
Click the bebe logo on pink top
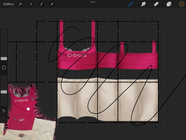click(77, 55)
